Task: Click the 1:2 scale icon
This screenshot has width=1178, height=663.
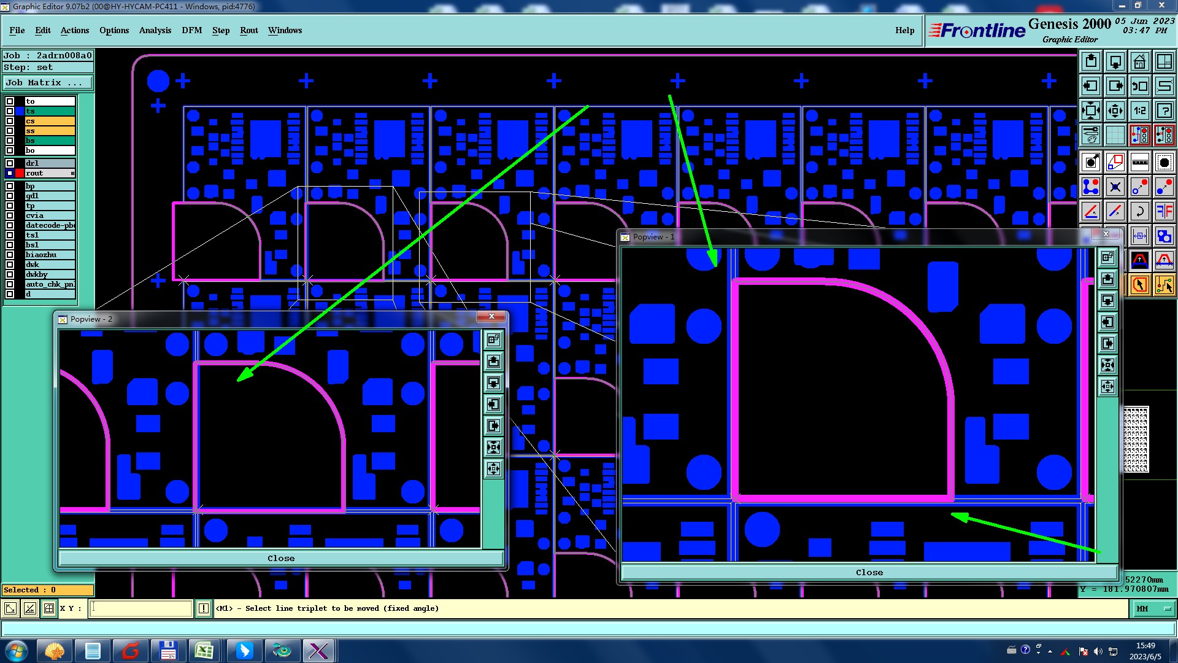Action: pyautogui.click(x=1140, y=110)
